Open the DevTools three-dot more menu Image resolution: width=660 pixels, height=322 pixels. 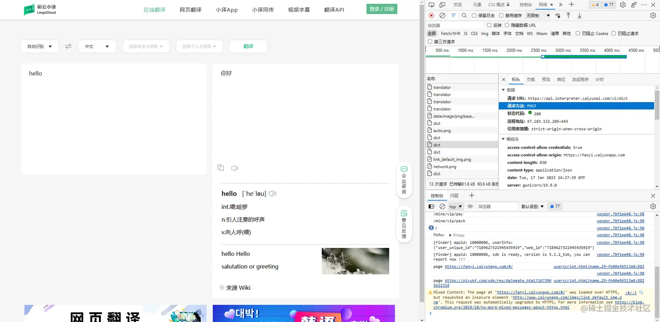click(645, 5)
